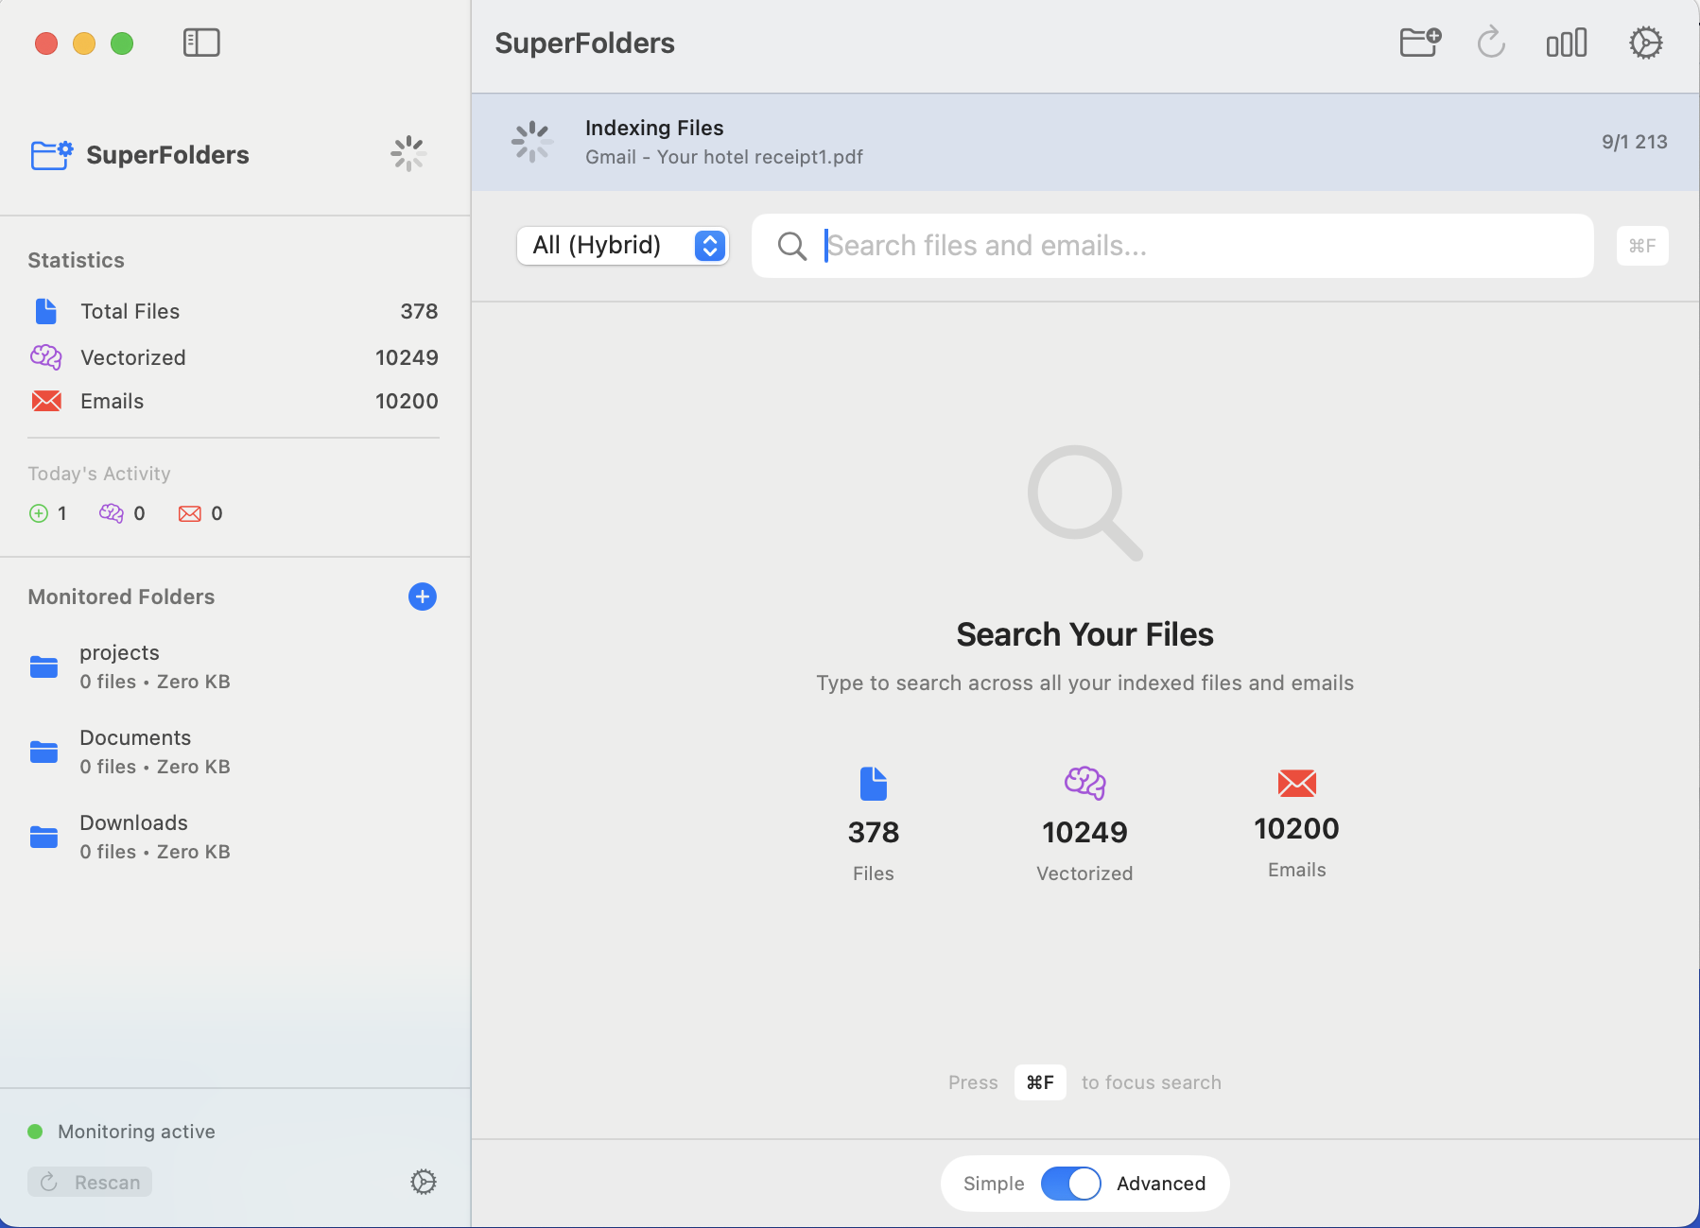Open settings with the gear toolbar icon

[1645, 42]
